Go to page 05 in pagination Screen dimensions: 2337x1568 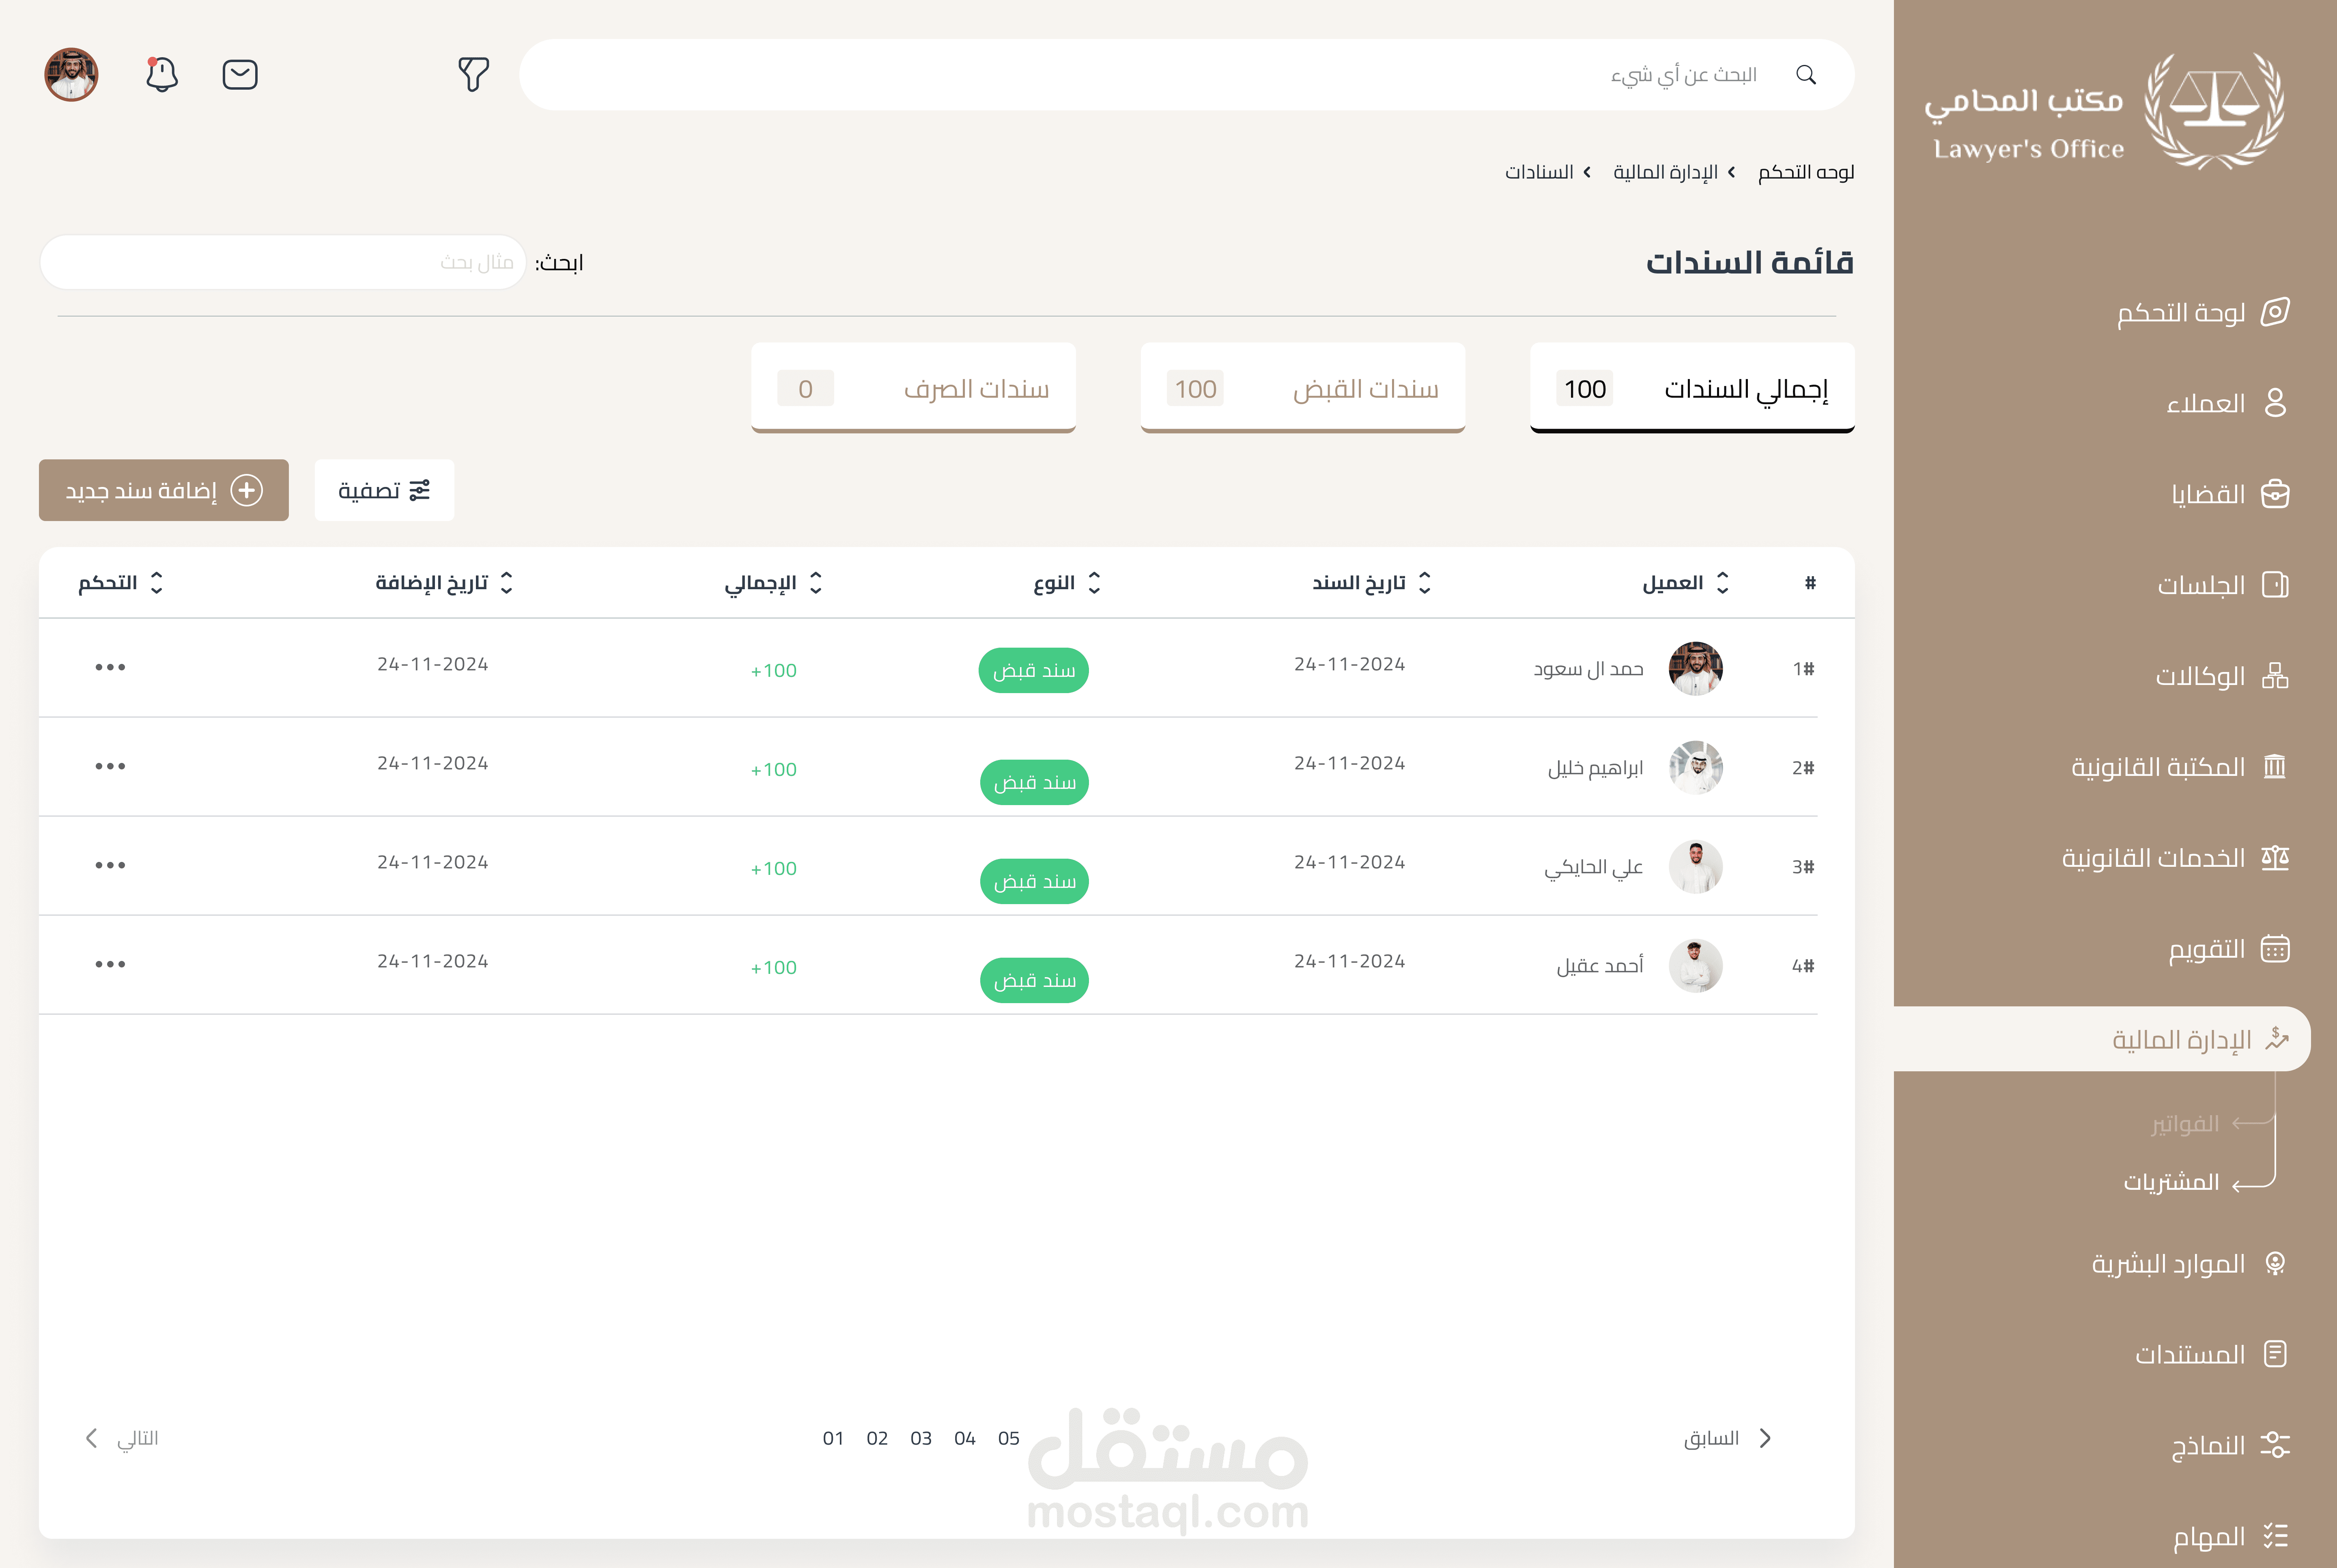(1009, 1438)
